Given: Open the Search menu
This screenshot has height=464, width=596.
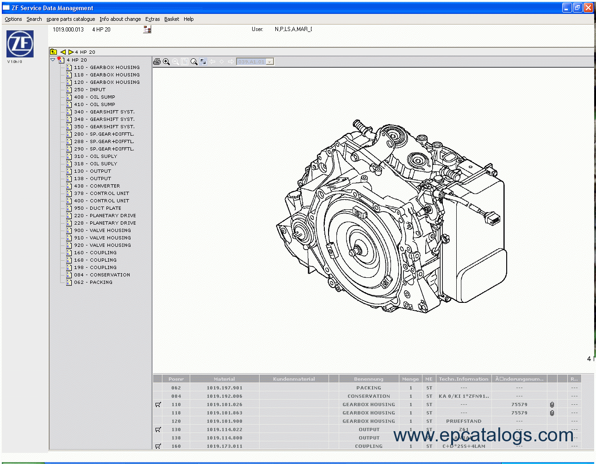Looking at the screenshot, I should (x=34, y=19).
